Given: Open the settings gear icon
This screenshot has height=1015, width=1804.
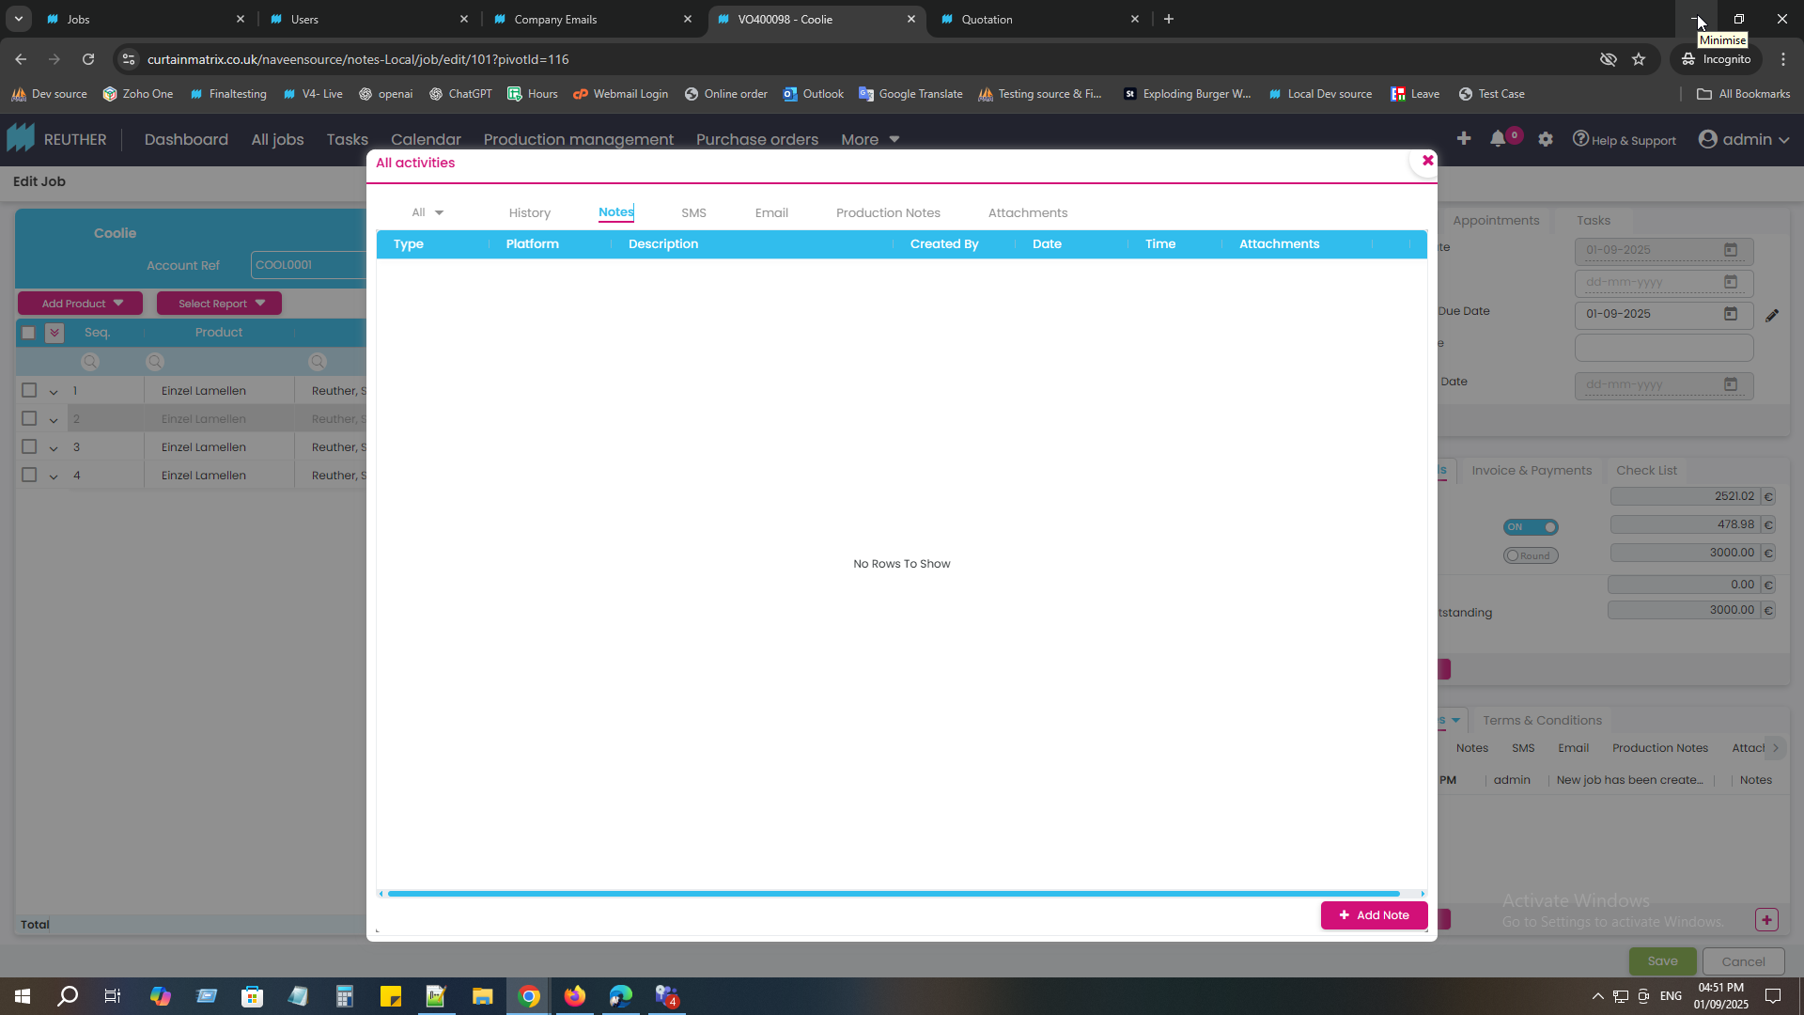Looking at the screenshot, I should click(x=1546, y=139).
